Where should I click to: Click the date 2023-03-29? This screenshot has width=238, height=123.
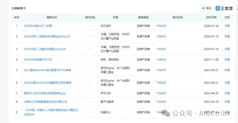(x=211, y=102)
